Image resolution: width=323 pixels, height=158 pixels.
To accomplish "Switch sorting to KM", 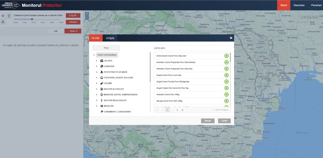I will point(56,31).
